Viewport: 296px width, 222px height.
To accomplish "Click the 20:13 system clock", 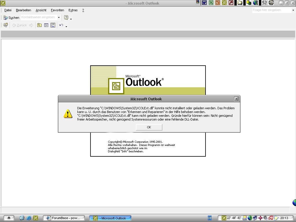I will pyautogui.click(x=284, y=218).
